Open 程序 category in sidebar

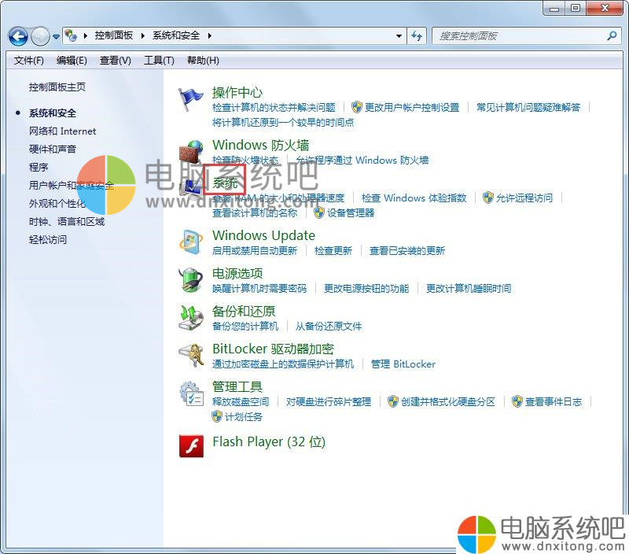39,168
